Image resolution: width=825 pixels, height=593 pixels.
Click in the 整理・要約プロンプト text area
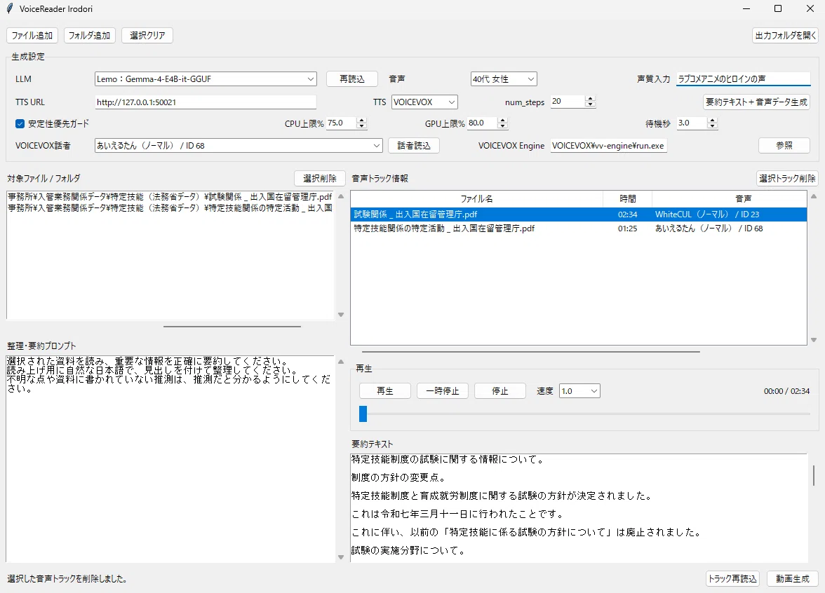(170, 459)
